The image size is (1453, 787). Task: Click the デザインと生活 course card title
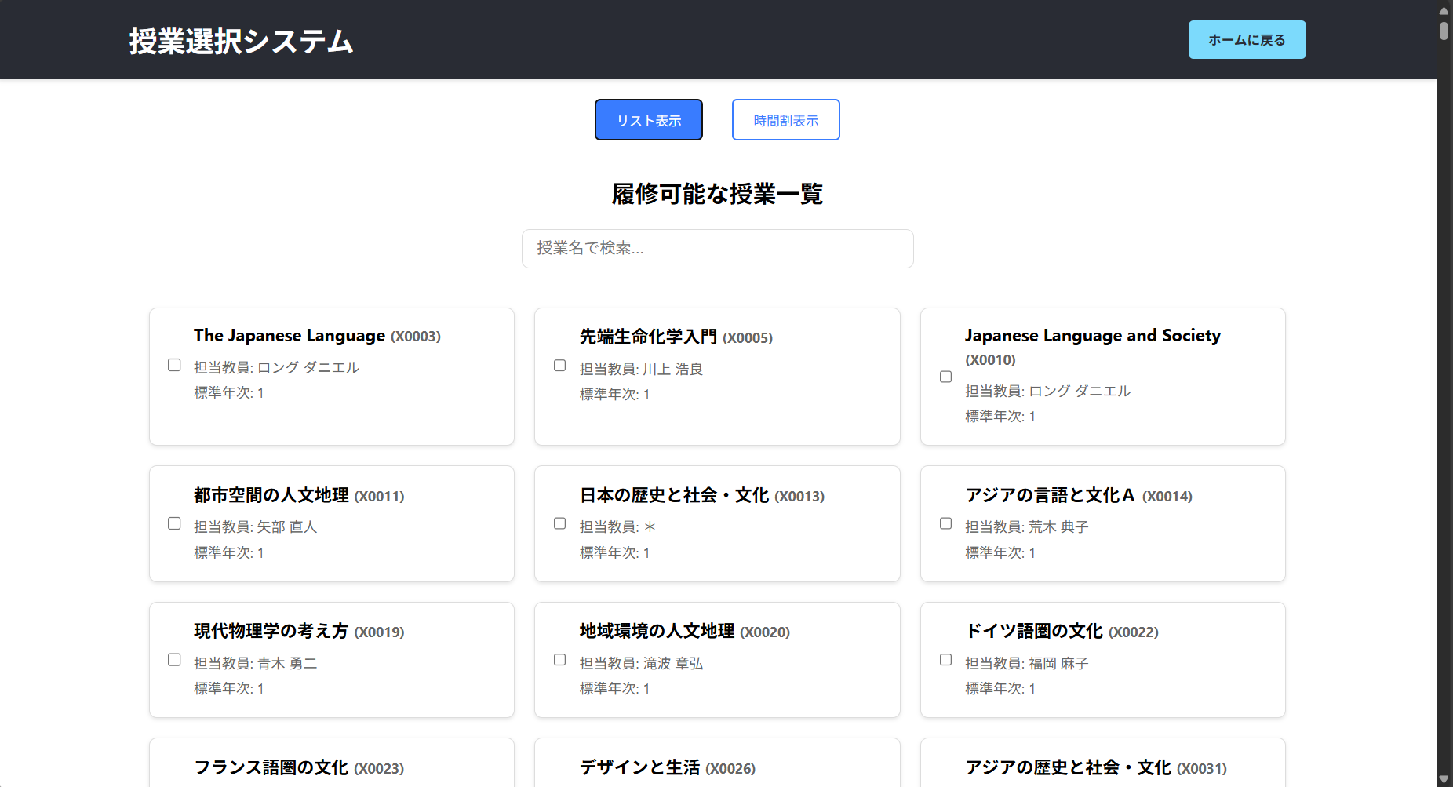(639, 767)
